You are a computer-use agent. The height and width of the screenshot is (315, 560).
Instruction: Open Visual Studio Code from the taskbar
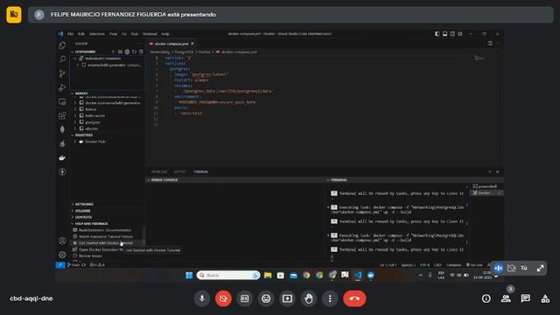(x=358, y=275)
